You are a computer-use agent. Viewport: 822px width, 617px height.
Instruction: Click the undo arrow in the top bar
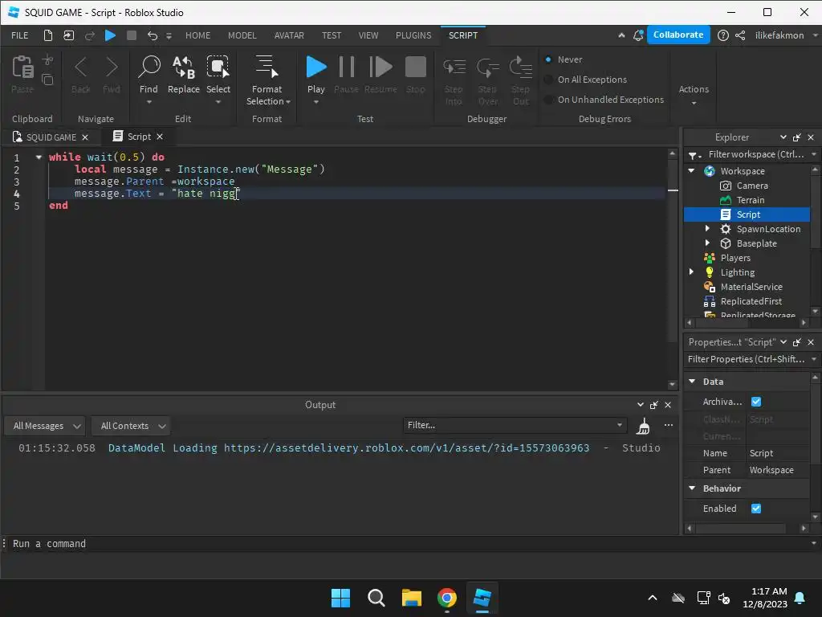click(152, 35)
